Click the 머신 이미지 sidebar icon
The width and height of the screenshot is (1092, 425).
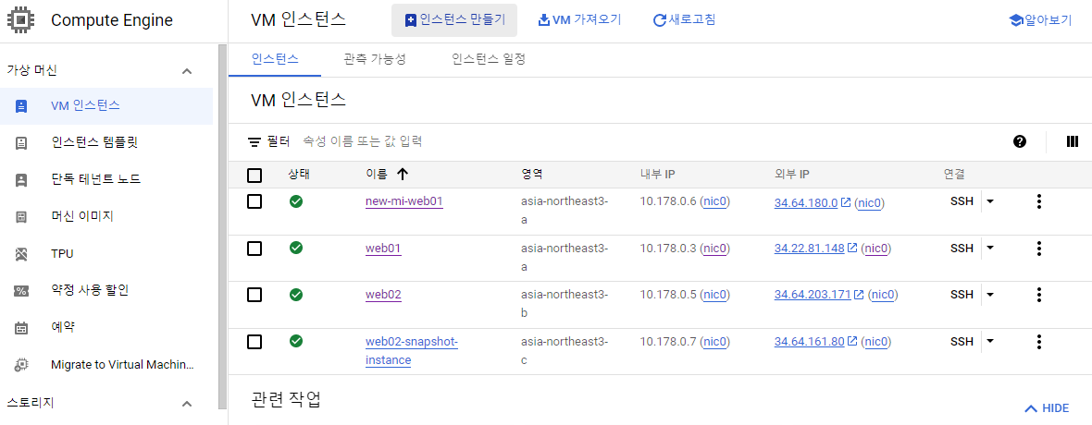point(21,216)
